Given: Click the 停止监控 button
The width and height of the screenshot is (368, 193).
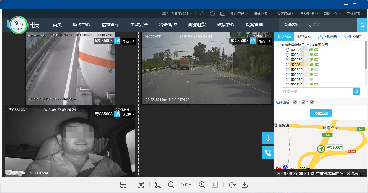Looking at the screenshot, I should click(x=321, y=113).
